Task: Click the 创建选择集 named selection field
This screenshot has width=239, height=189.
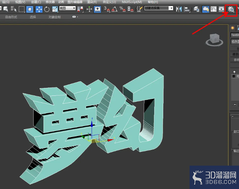Action: 157,8
